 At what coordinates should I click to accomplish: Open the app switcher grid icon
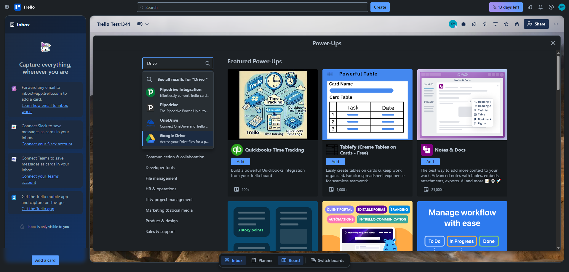(7, 7)
